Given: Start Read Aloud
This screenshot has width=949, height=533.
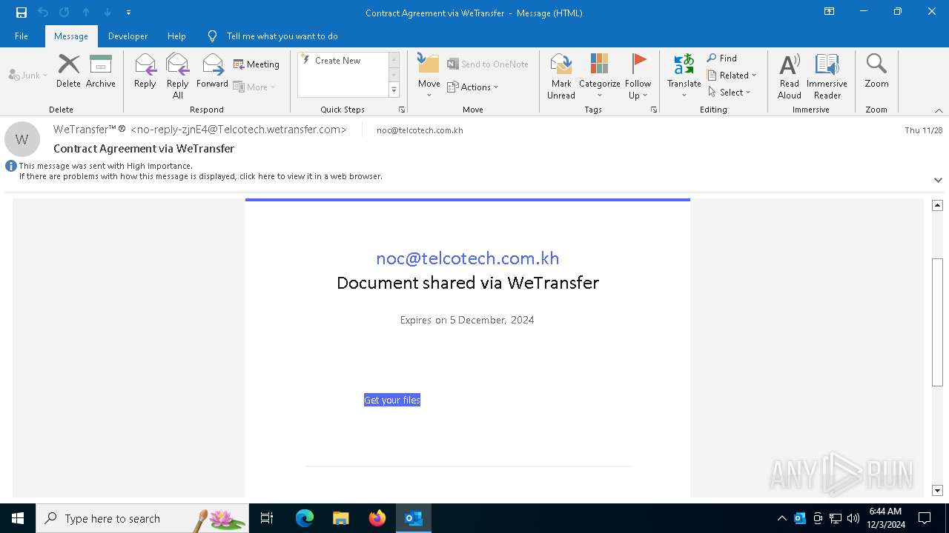Looking at the screenshot, I should (790, 76).
